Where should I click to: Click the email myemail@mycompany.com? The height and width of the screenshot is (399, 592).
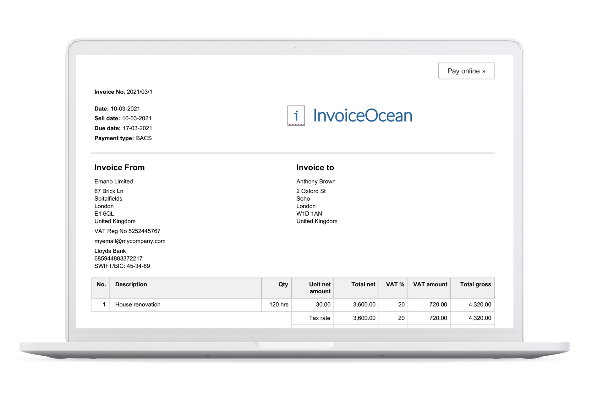pos(130,241)
